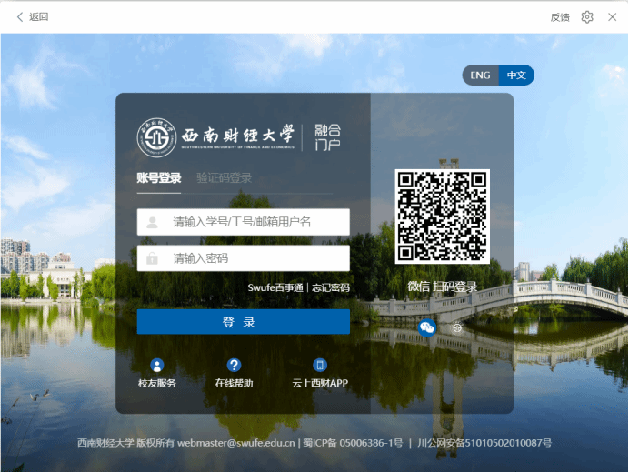Click the round icon beside WeChat icon
629x473 pixels.
pos(457,327)
